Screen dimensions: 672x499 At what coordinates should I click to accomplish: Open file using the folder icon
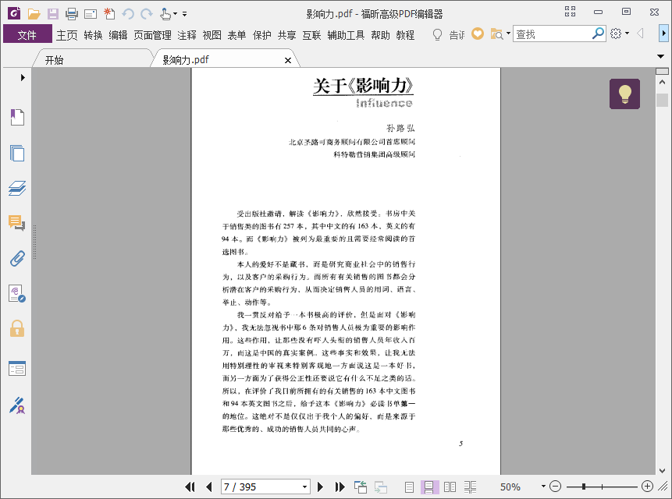(x=34, y=14)
